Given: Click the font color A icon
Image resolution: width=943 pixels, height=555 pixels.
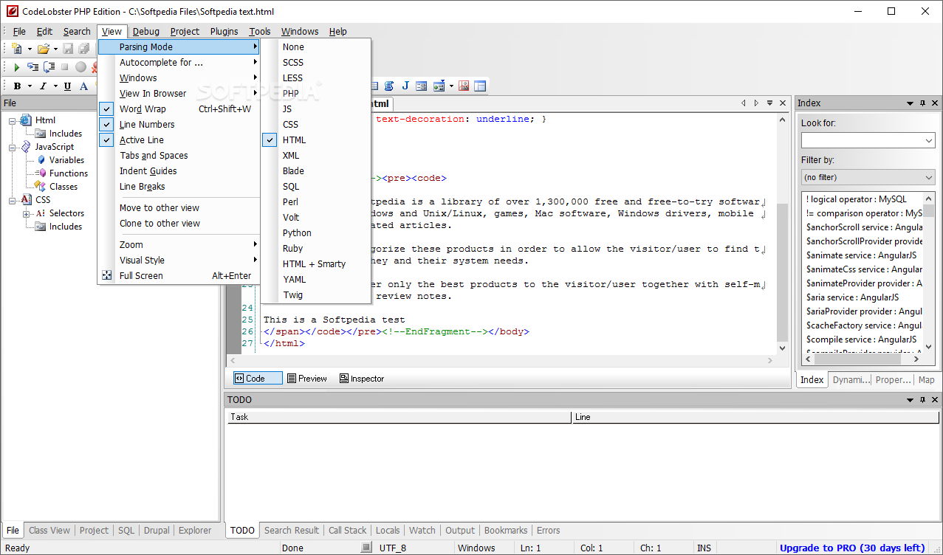Looking at the screenshot, I should pos(83,86).
